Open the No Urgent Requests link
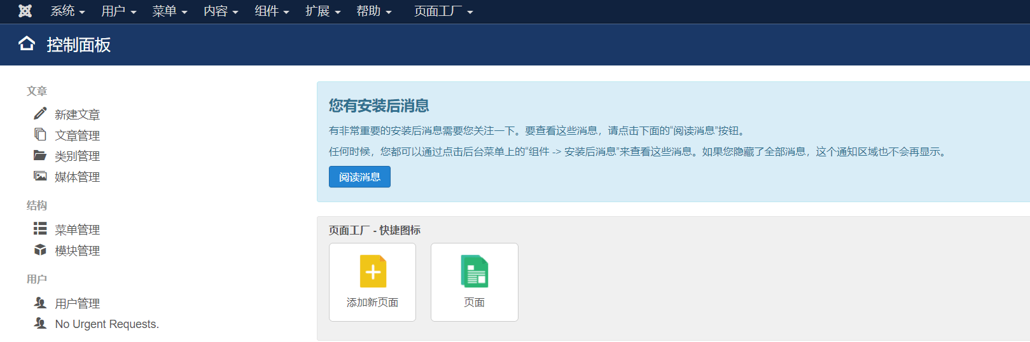This screenshot has height=342, width=1030. 107,324
